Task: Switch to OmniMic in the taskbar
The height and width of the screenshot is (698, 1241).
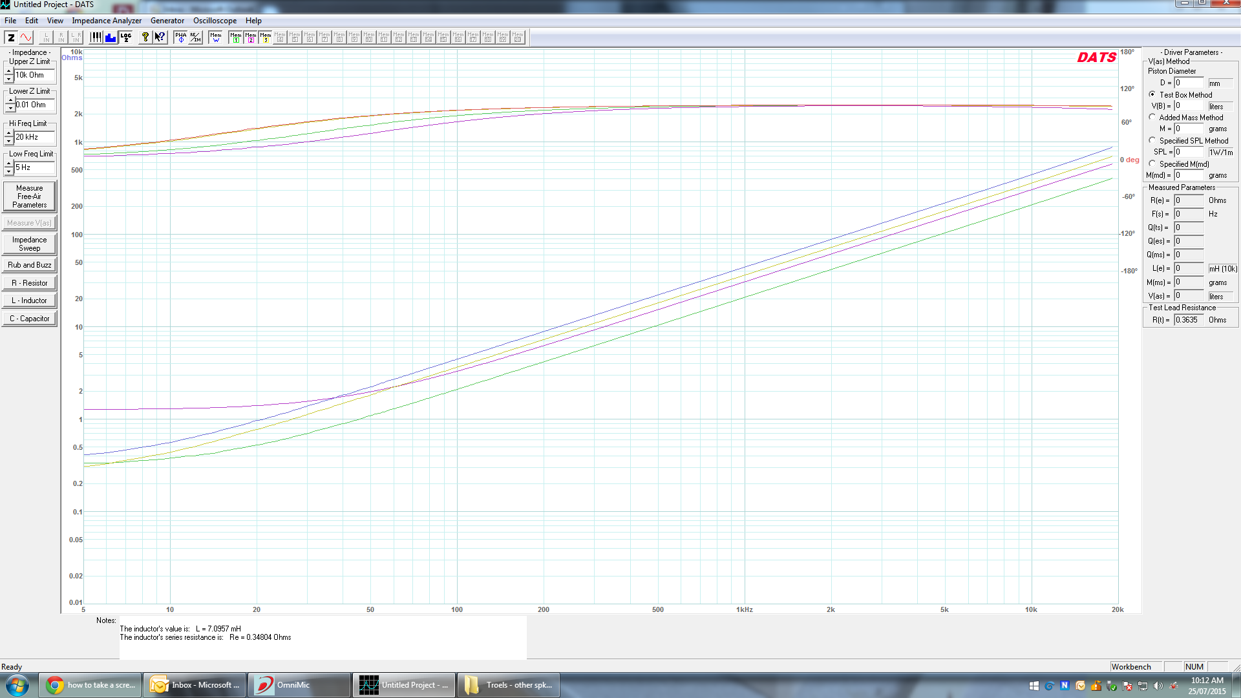Action: [299, 685]
